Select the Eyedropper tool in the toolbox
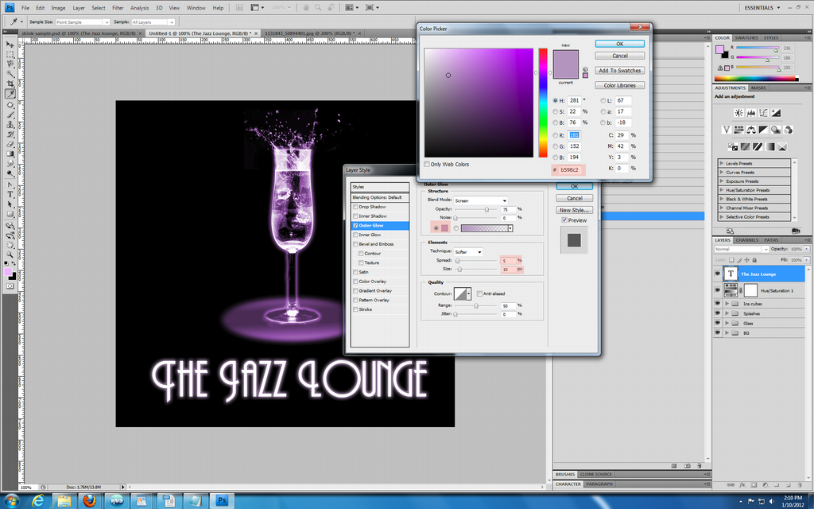 [10, 94]
